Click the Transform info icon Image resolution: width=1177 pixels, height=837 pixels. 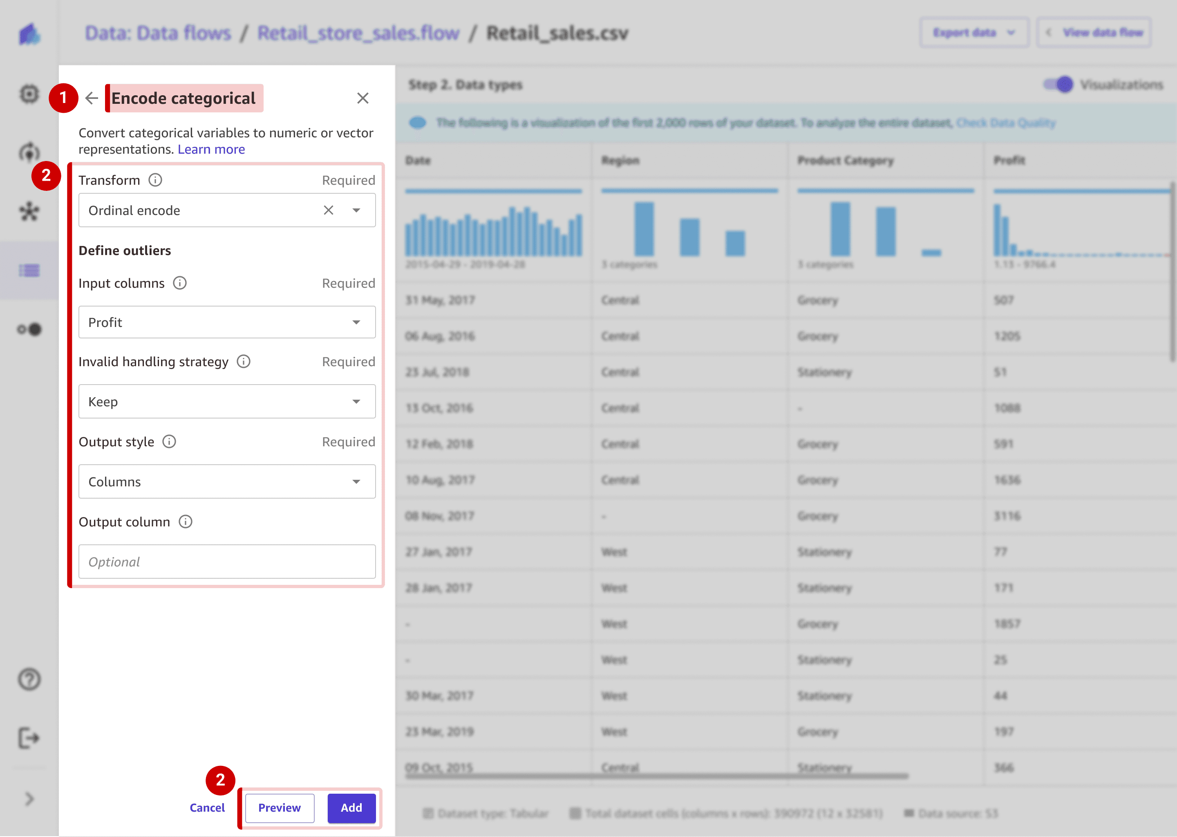pos(155,180)
